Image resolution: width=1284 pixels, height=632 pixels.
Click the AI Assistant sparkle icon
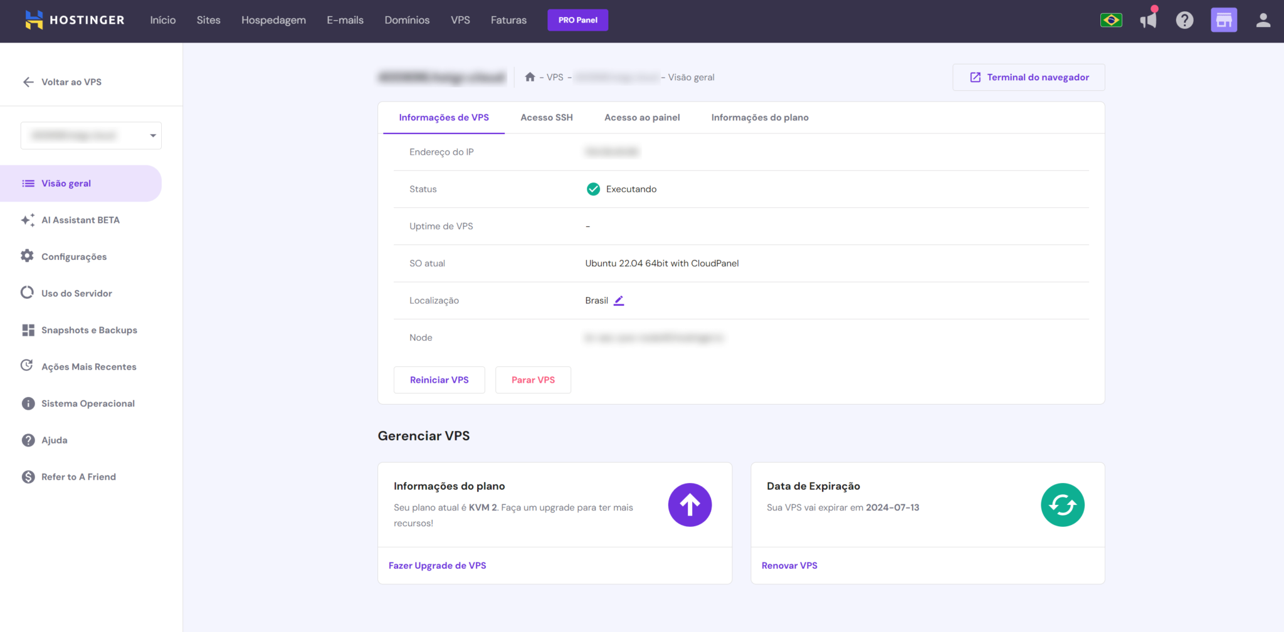pyautogui.click(x=28, y=220)
